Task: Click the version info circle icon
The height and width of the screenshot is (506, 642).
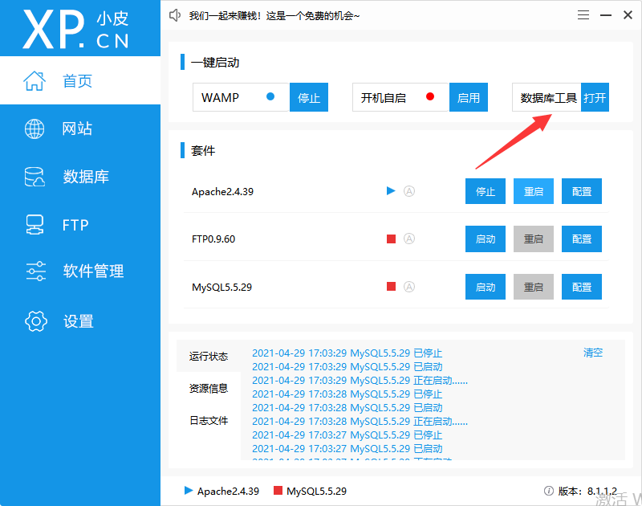Action: [x=549, y=491]
